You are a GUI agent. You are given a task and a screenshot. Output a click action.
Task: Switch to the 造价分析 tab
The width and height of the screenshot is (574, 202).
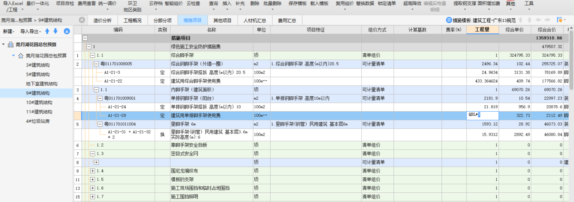(x=102, y=20)
